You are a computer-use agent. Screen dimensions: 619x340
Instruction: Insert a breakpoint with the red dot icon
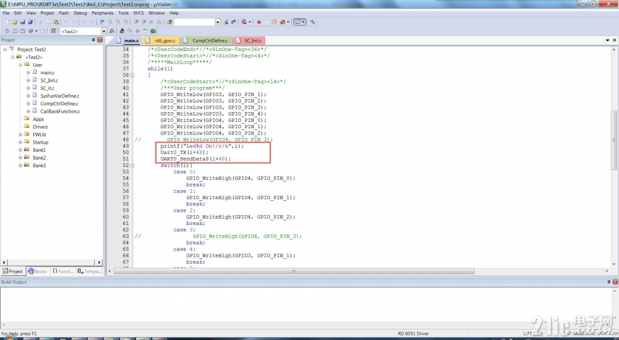coord(259,22)
